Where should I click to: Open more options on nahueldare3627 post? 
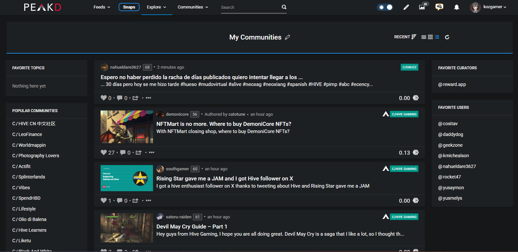pos(148,98)
